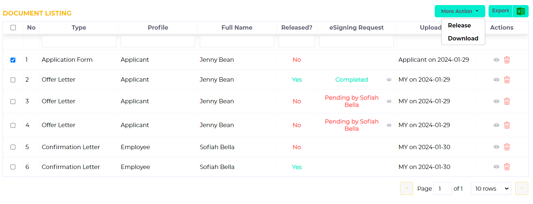This screenshot has height=204, width=533.
Task: View the Application Form document in row 1
Action: pyautogui.click(x=497, y=60)
